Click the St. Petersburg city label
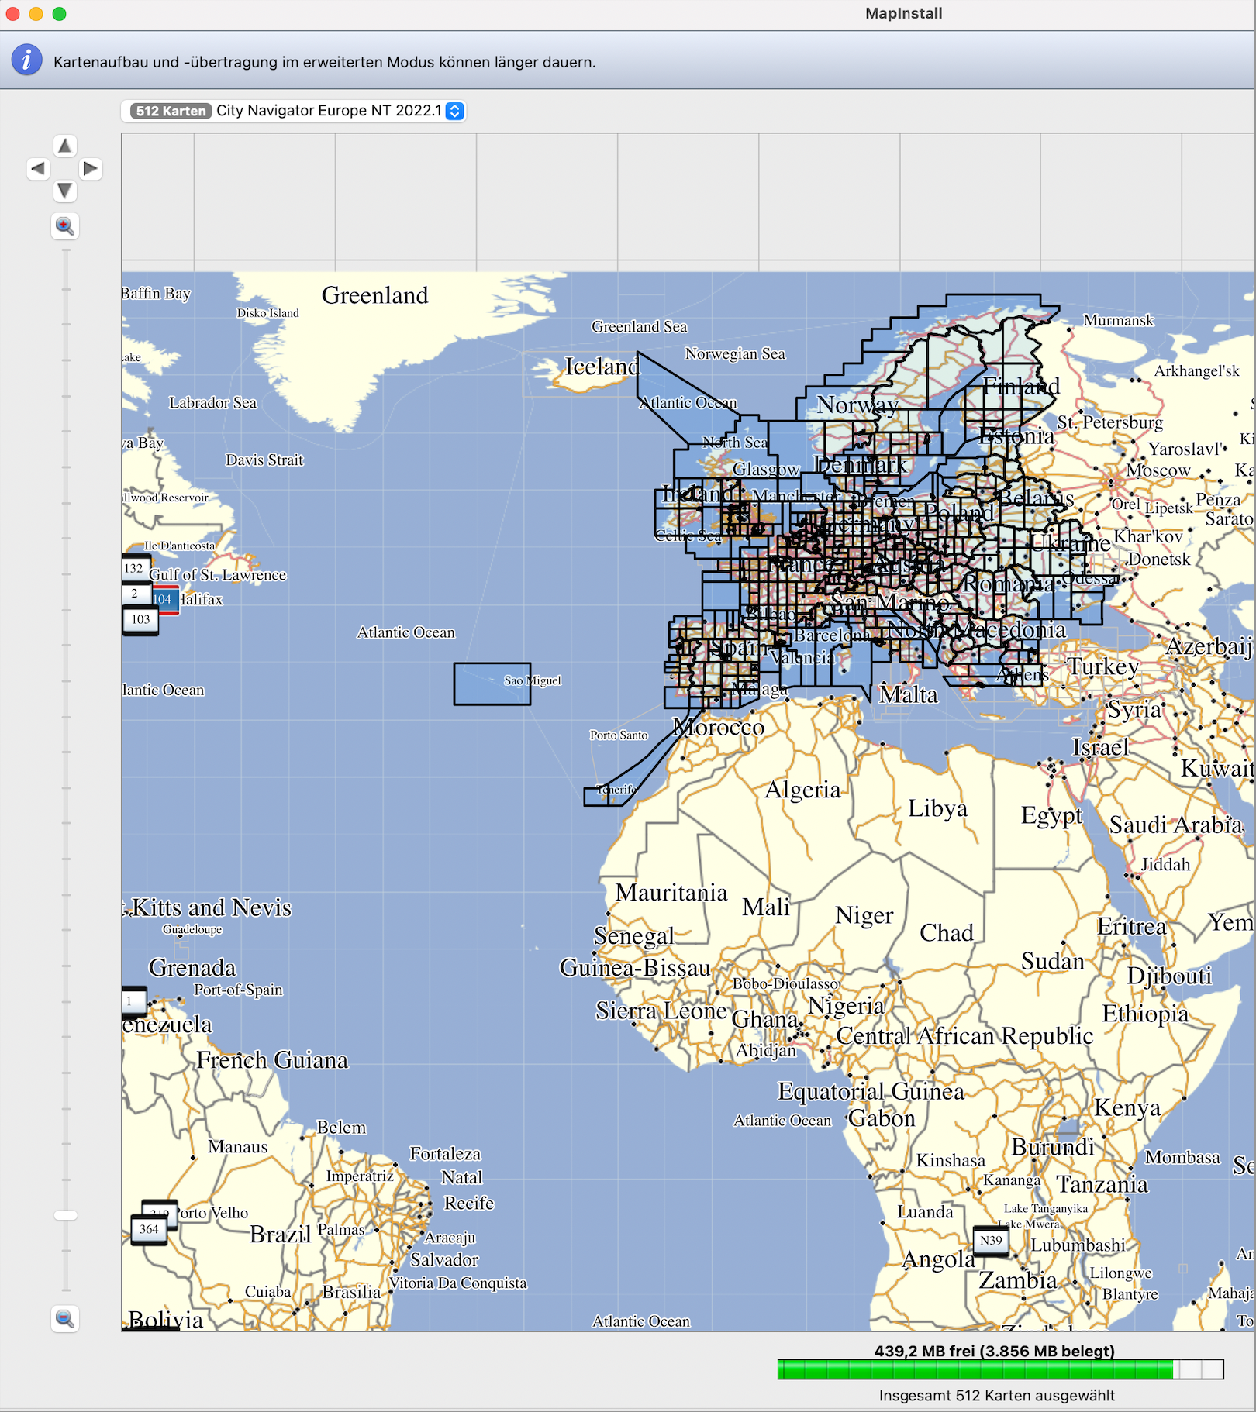 tap(1109, 422)
